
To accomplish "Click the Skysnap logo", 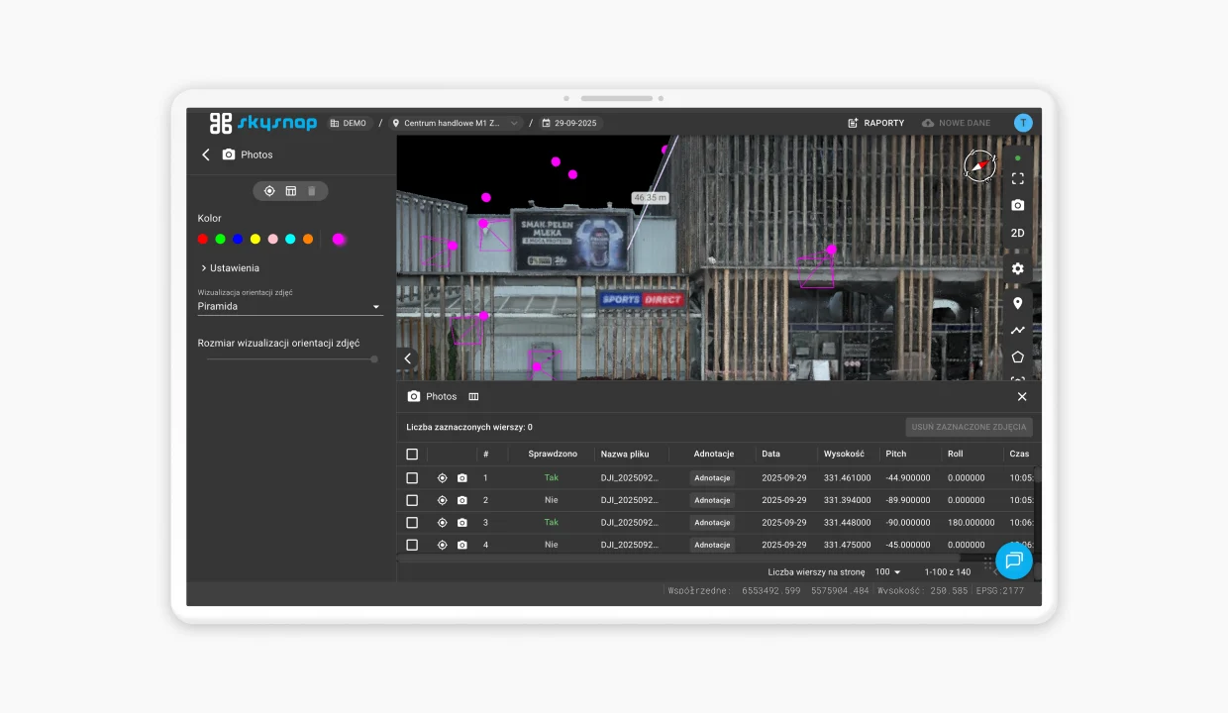I will [263, 123].
